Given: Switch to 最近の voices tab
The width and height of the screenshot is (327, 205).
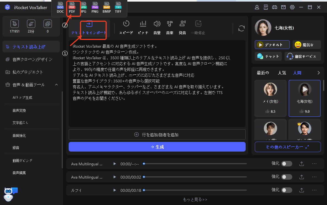Looking at the screenshot, I should click(263, 73).
